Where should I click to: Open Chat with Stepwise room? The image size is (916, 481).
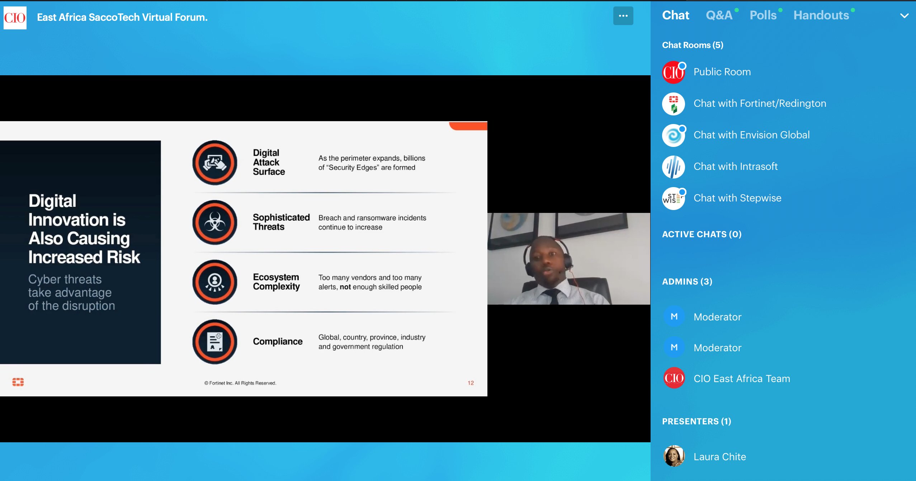[x=737, y=198]
